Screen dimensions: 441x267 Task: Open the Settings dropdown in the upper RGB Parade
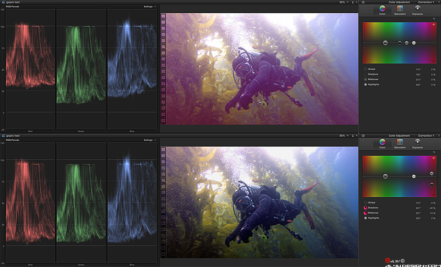pos(149,7)
